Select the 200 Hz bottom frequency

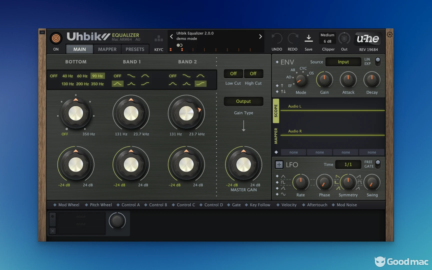click(x=82, y=84)
